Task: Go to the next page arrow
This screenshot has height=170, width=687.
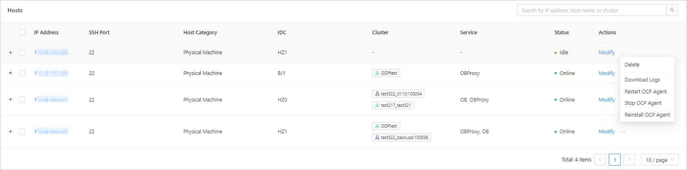Action: tap(629, 160)
